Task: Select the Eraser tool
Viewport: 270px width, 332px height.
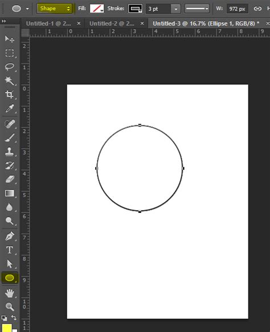Action: (x=10, y=179)
